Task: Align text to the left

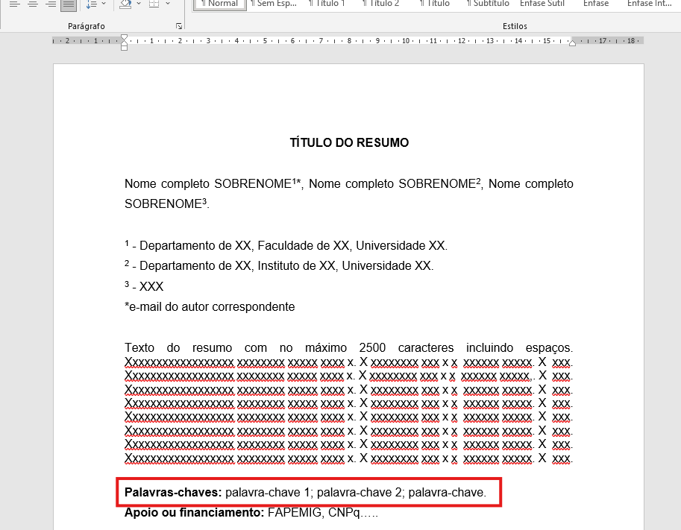Action: point(13,4)
